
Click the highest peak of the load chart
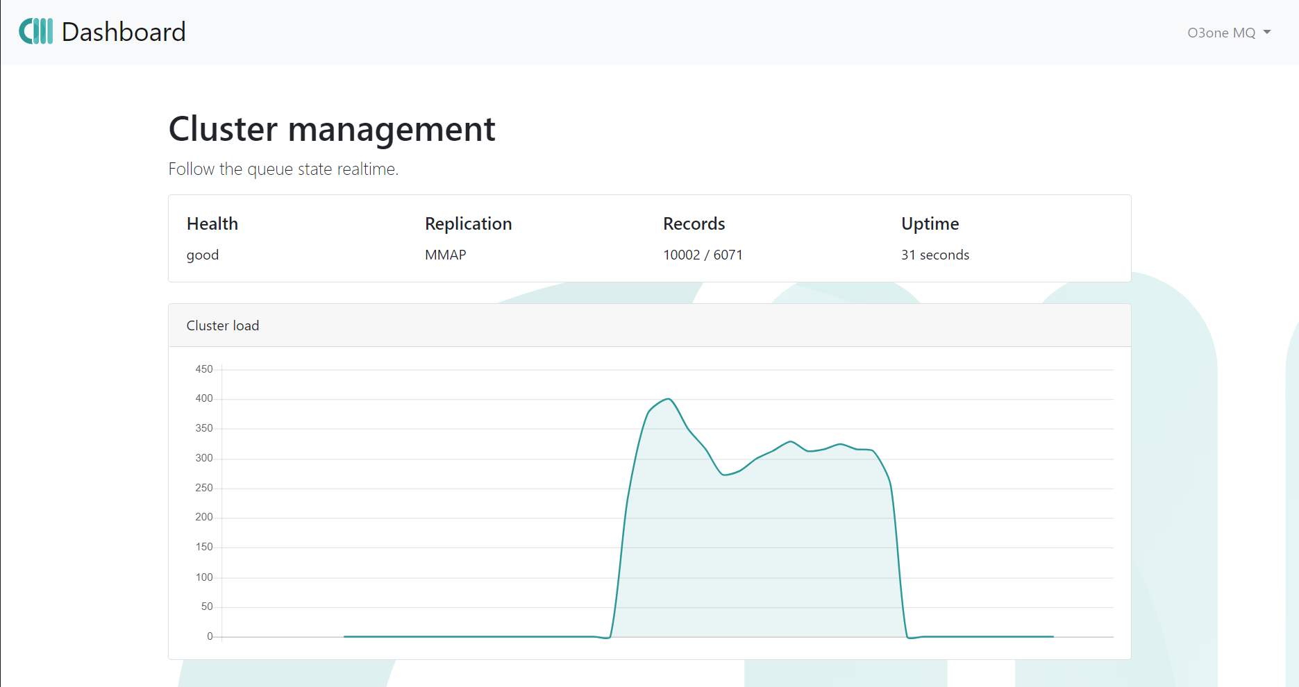click(668, 399)
